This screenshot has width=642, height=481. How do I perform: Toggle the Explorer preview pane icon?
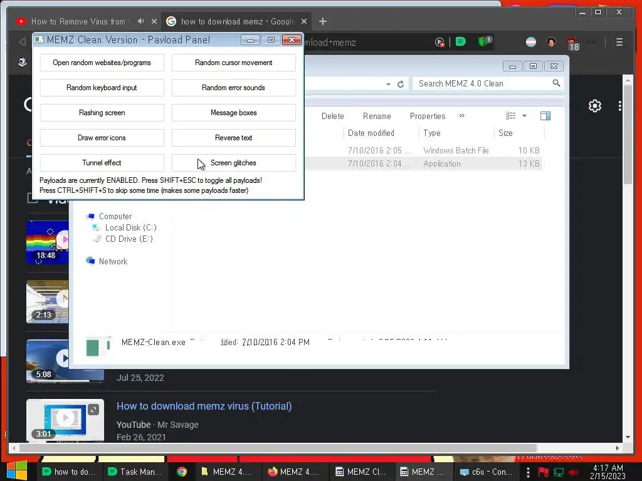point(545,116)
